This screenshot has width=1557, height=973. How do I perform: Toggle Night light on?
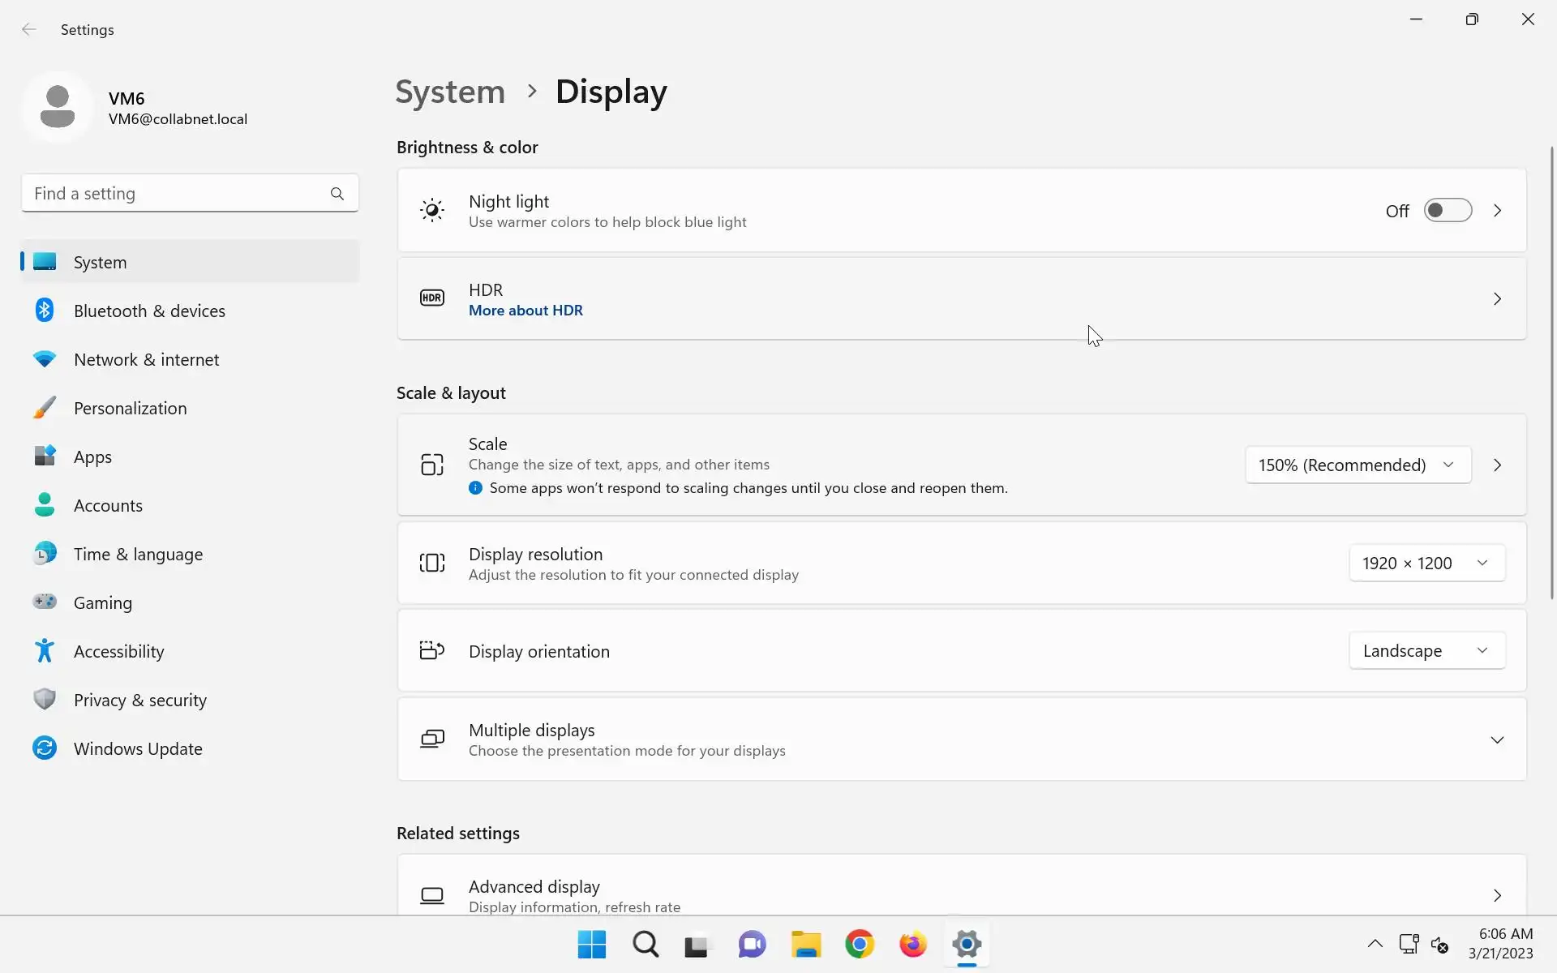click(1448, 211)
